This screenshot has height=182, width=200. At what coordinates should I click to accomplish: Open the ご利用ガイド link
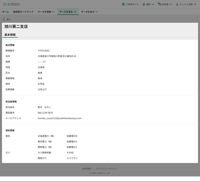click(x=132, y=4)
